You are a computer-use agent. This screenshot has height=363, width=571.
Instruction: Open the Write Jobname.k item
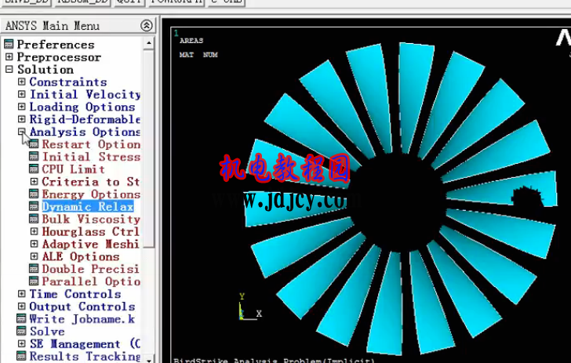pos(82,319)
